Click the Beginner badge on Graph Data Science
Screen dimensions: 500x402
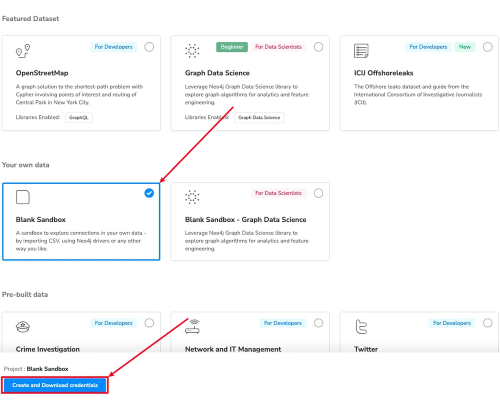click(232, 47)
